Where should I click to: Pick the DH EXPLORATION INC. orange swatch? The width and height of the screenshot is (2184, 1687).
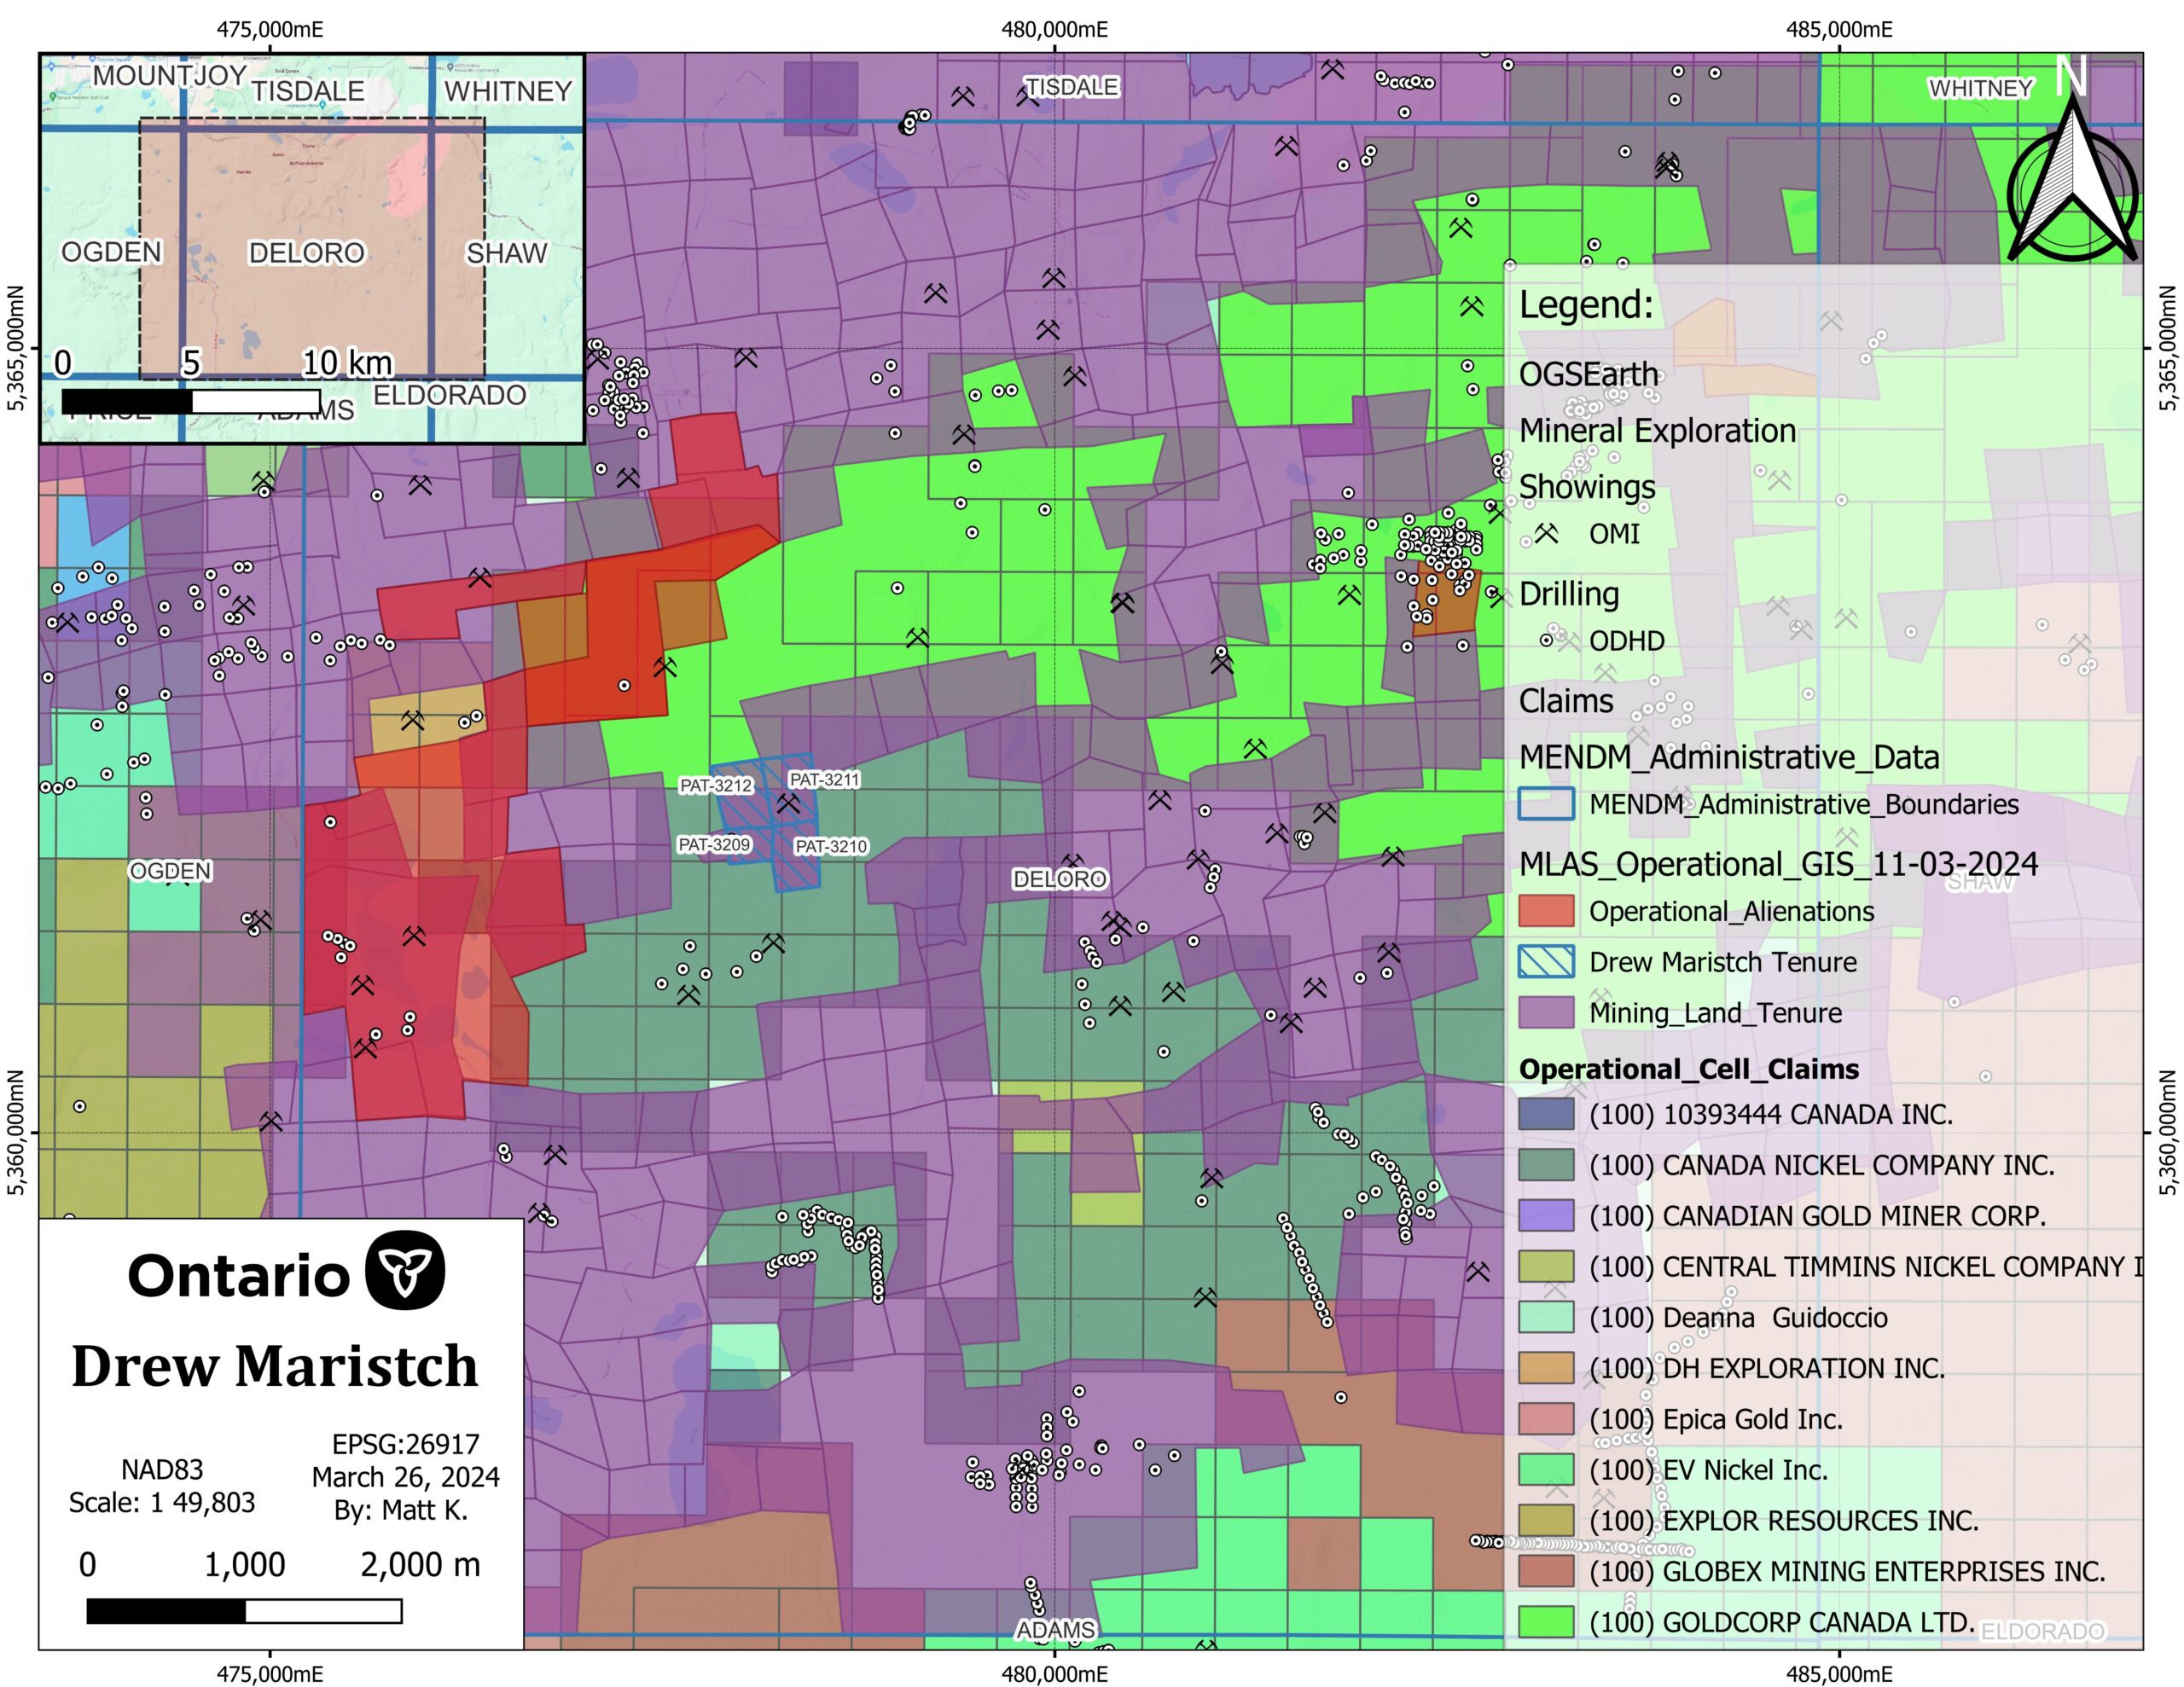click(x=1546, y=1368)
